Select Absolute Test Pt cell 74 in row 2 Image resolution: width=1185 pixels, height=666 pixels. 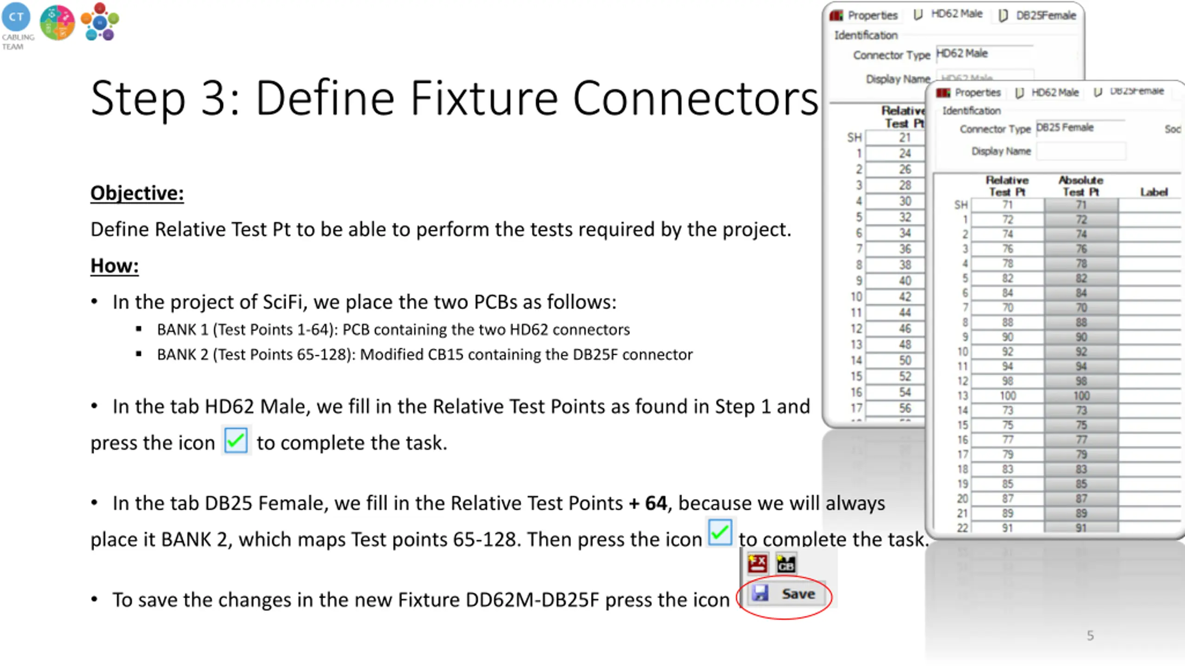pyautogui.click(x=1081, y=234)
